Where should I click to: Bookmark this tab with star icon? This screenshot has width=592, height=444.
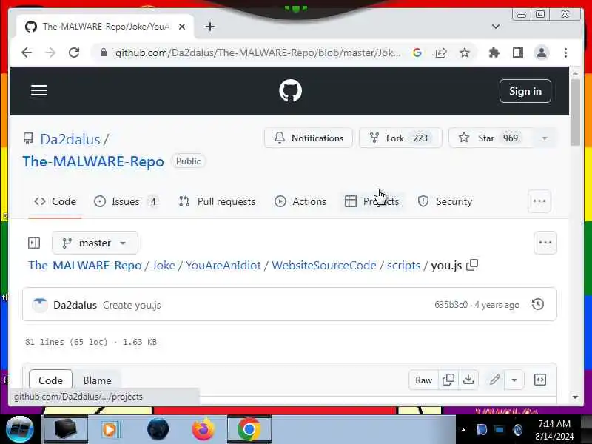[465, 53]
